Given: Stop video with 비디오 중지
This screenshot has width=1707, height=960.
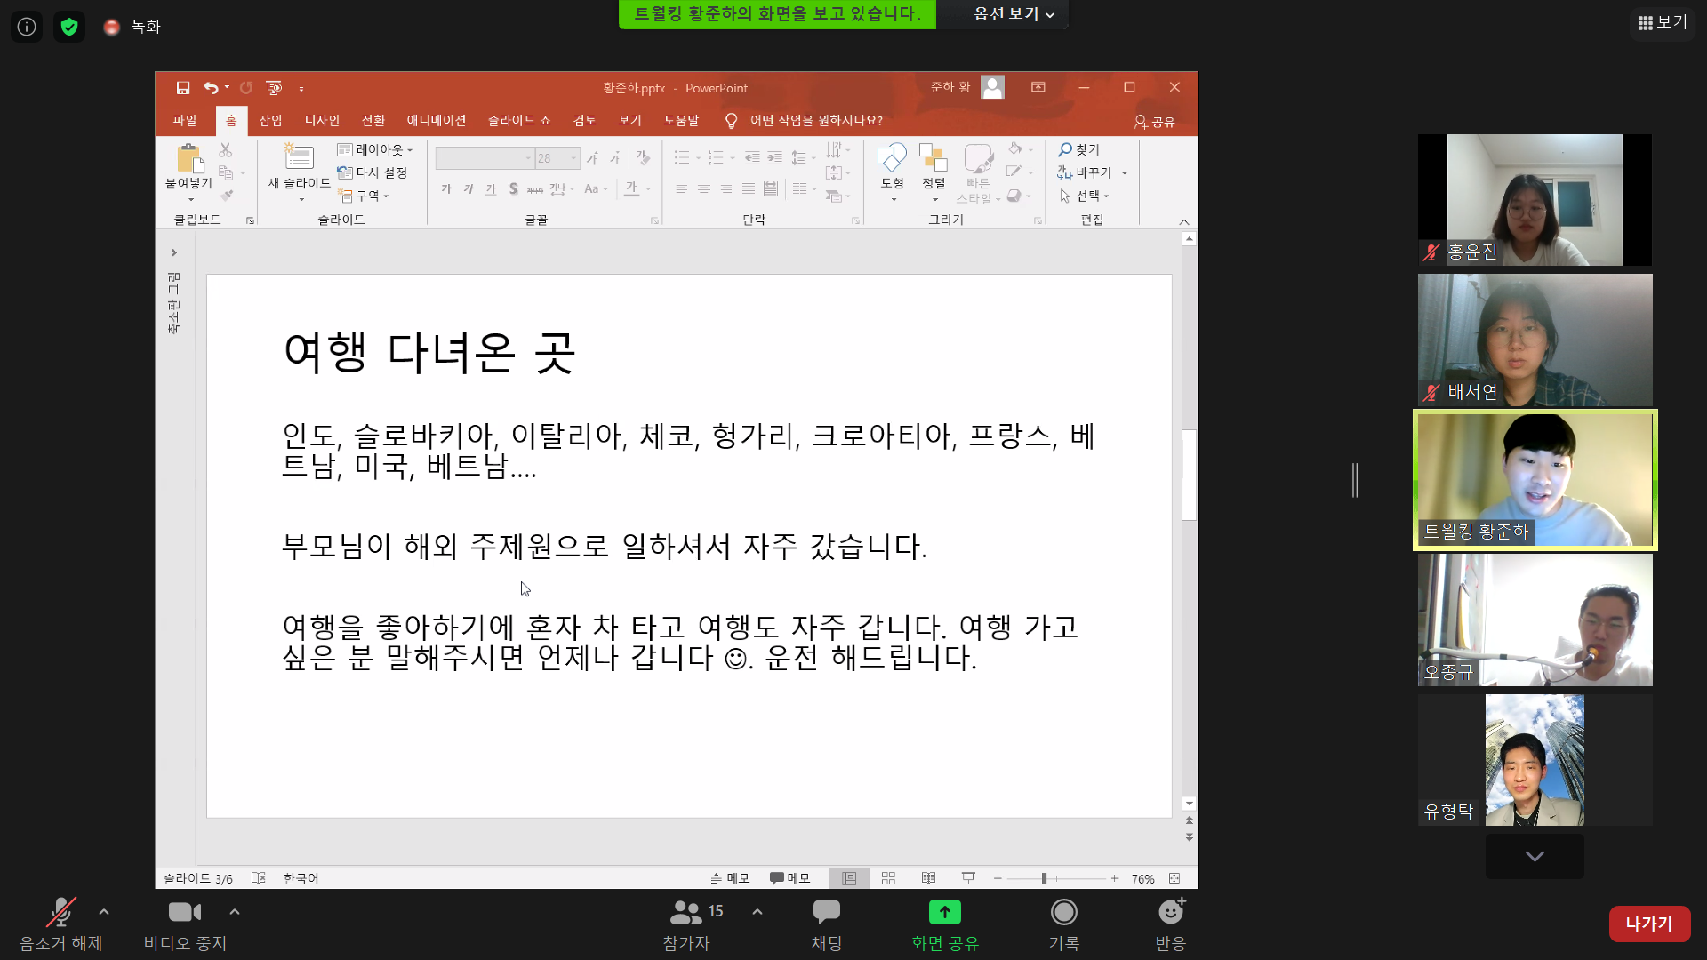Looking at the screenshot, I should 185,913.
